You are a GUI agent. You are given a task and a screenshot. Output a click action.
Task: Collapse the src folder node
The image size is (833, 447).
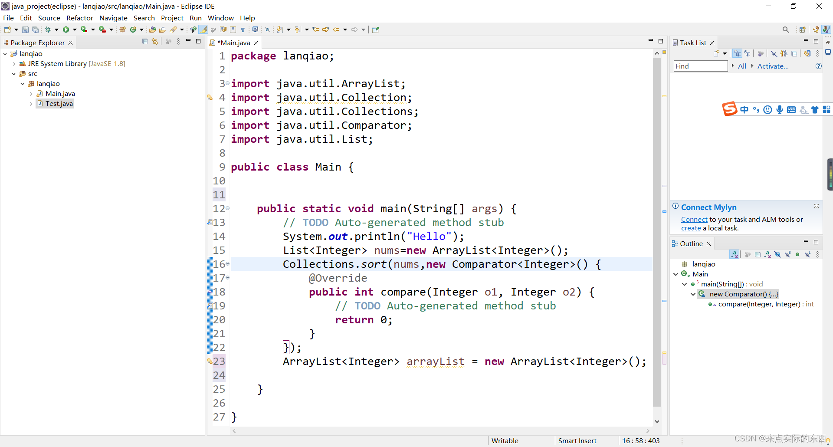pos(14,73)
